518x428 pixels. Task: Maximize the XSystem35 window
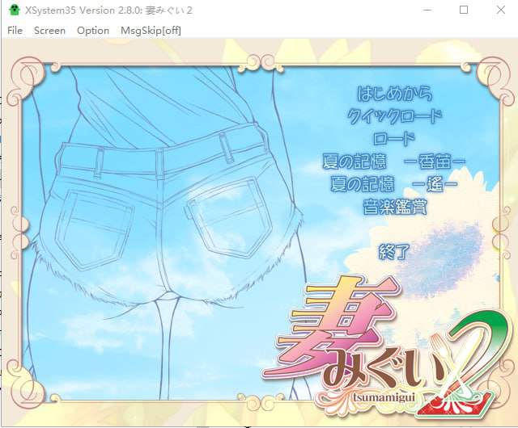point(464,10)
